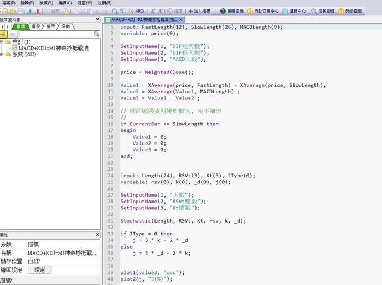Switch to the 警示 tab
382x285 pixels.
(x=51, y=26)
